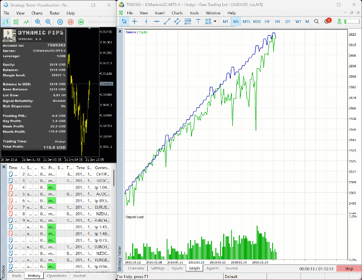Click the zoom in magnifier icon

click(x=38, y=22)
